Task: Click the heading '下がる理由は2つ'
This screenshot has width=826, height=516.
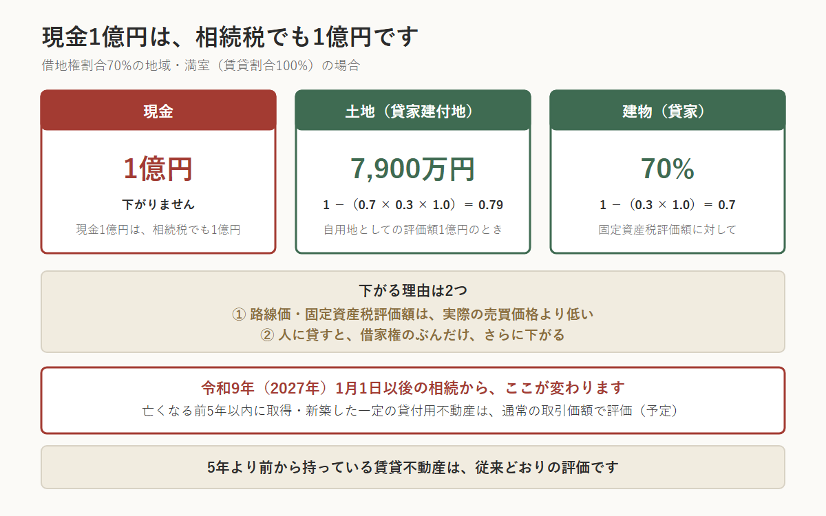Action: point(413,290)
